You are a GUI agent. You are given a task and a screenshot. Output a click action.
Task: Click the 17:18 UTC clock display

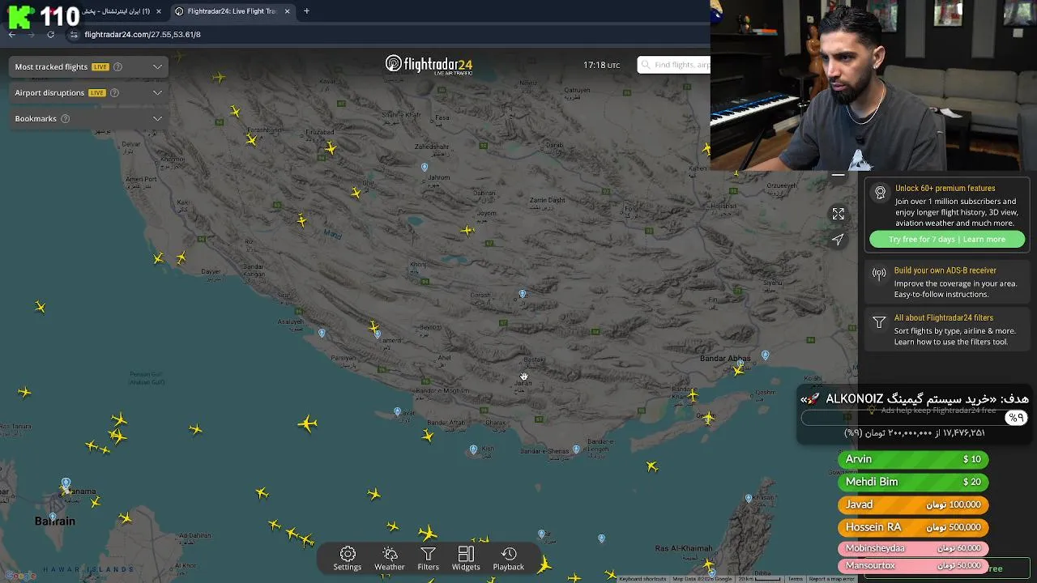pyautogui.click(x=601, y=65)
